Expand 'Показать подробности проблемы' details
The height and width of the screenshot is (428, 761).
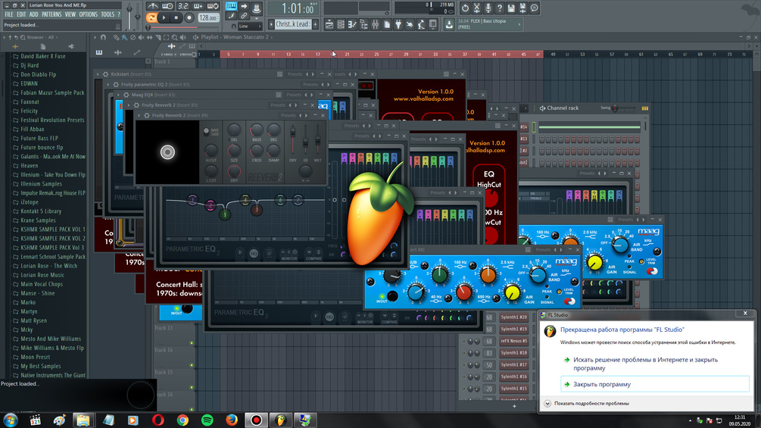tap(587, 403)
